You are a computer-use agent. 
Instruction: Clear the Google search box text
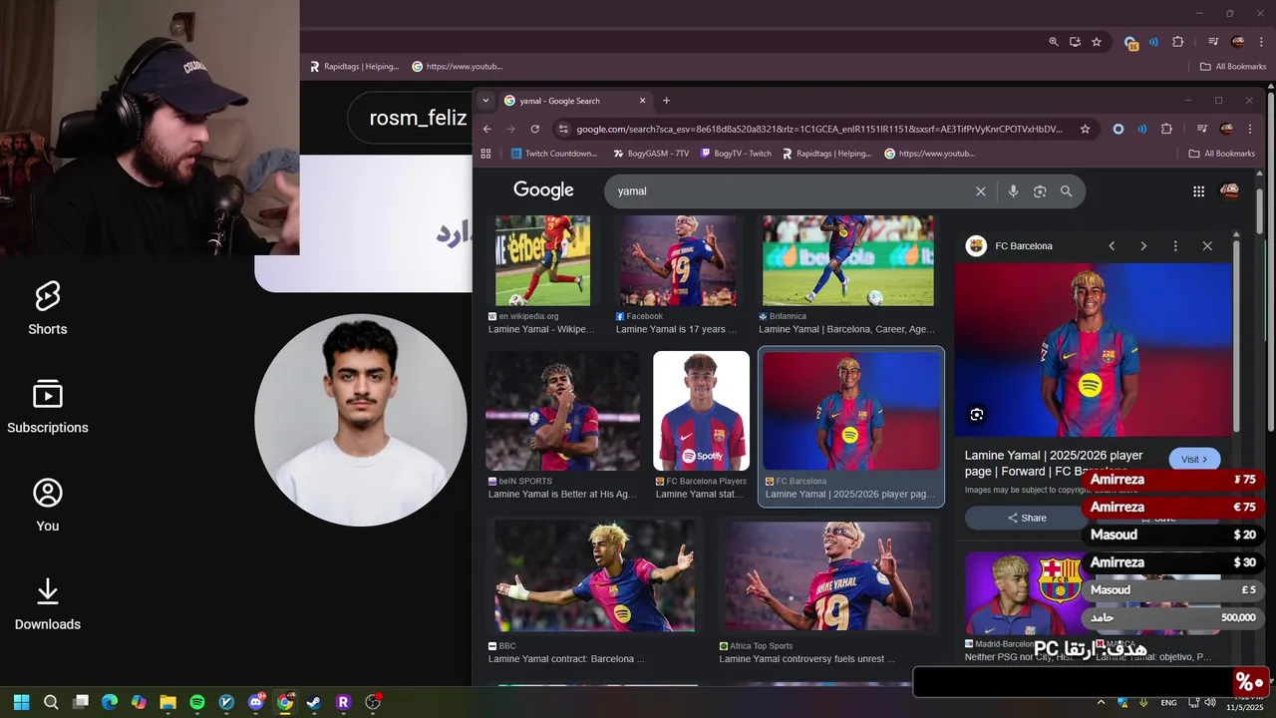[x=981, y=191]
